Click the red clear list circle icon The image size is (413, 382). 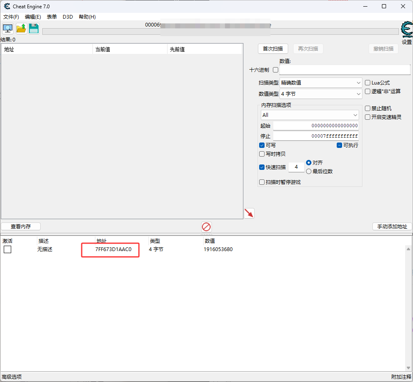coord(206,227)
